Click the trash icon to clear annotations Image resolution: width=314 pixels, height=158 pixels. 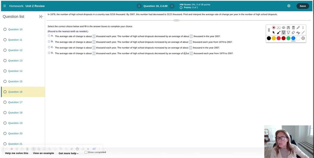(x=293, y=28)
